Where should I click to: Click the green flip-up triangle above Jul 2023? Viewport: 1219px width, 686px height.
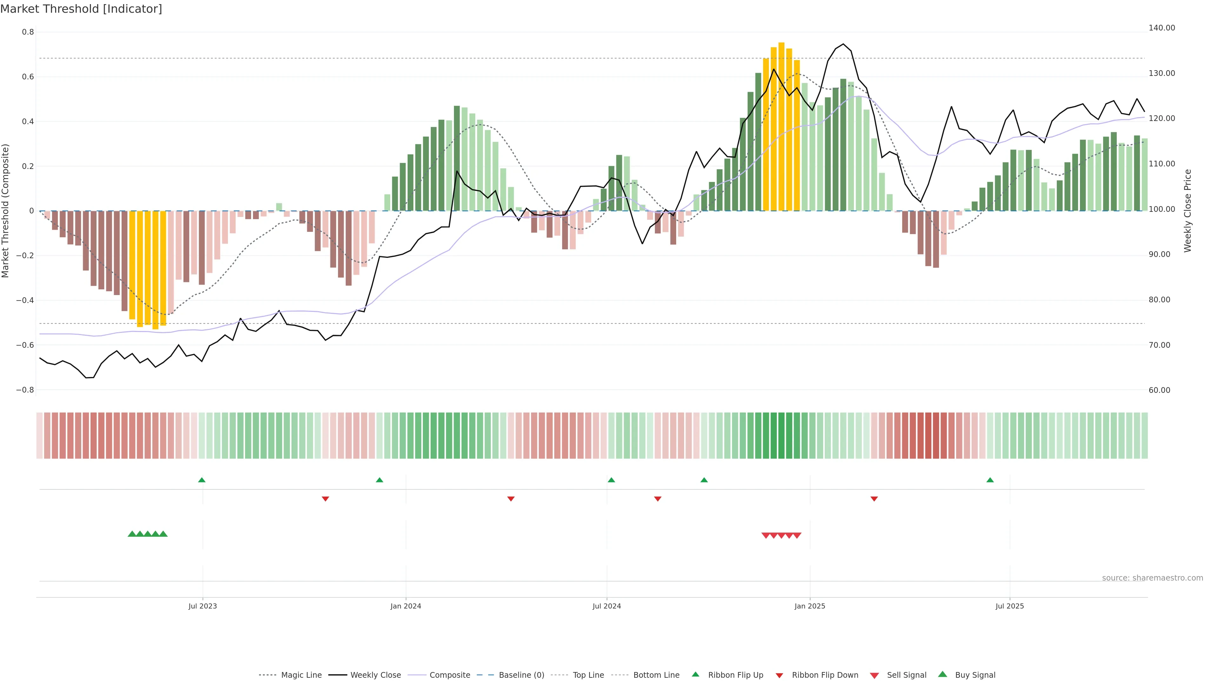202,480
